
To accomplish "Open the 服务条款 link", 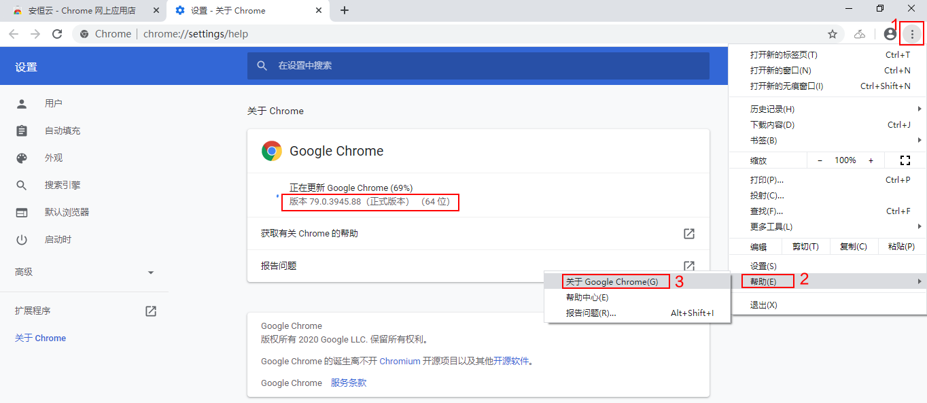I will (349, 383).
